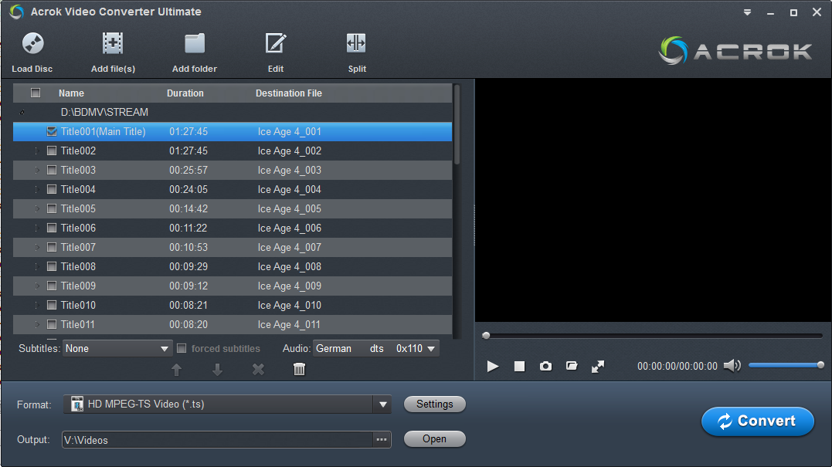Expand the Title005 row arrow

tap(36, 209)
